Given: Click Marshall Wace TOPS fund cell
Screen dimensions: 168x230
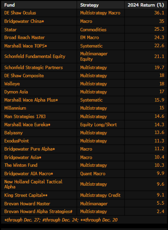Looking at the screenshot, I should 39,46.
